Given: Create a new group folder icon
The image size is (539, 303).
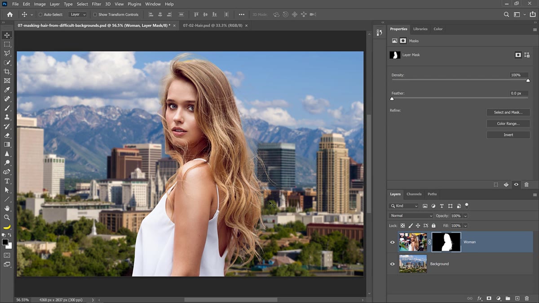Looking at the screenshot, I should [508, 299].
